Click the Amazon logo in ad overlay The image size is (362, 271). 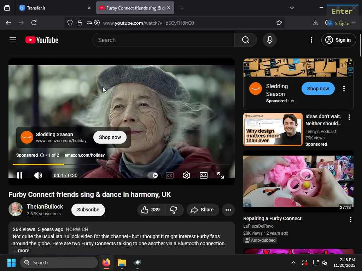[x=27, y=137]
